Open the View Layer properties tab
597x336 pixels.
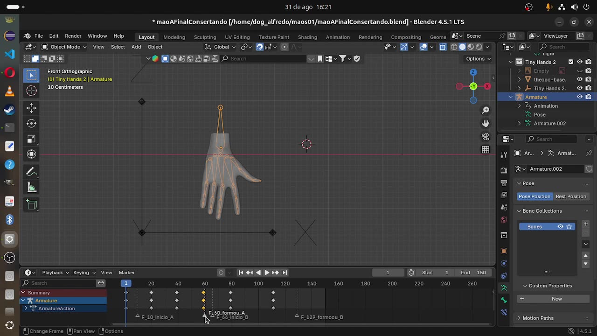point(504,195)
